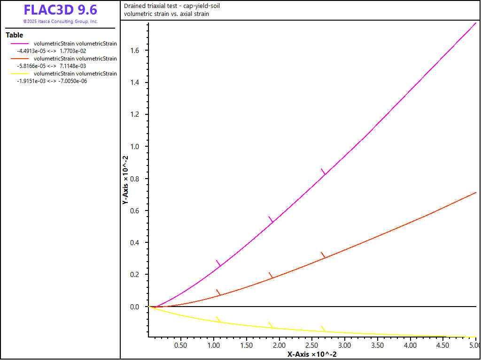The height and width of the screenshot is (360, 481).
Task: Select the Table legend heading
Action: [14, 35]
